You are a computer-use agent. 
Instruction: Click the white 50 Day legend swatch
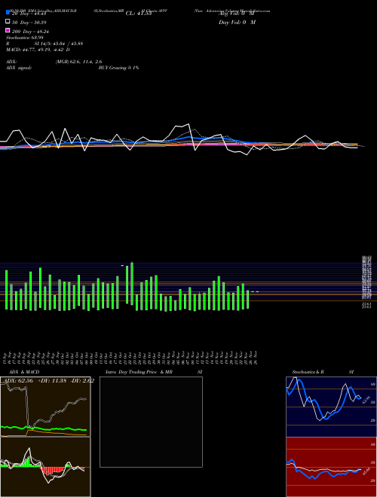tap(8, 22)
